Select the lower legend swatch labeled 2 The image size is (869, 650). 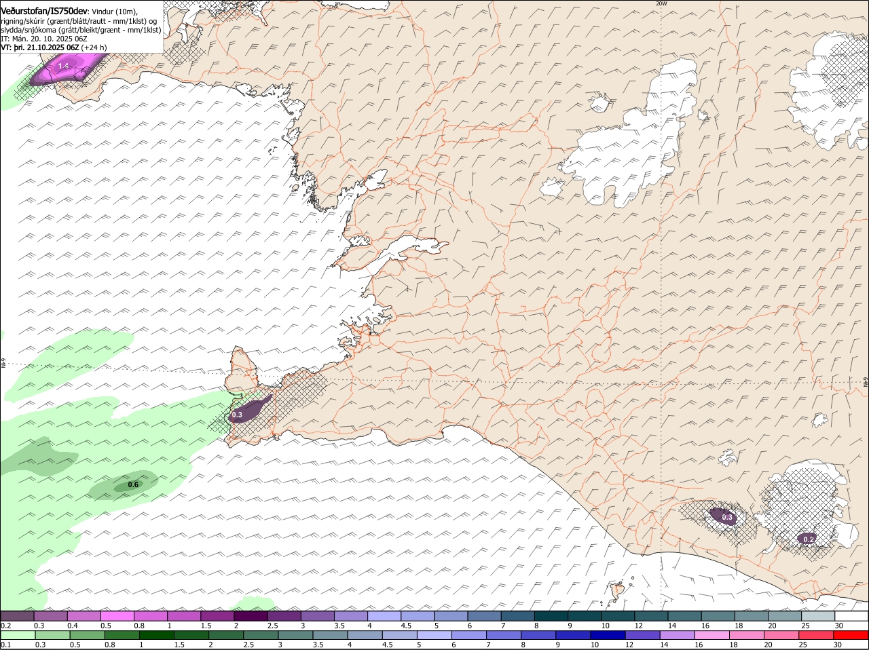(x=226, y=635)
